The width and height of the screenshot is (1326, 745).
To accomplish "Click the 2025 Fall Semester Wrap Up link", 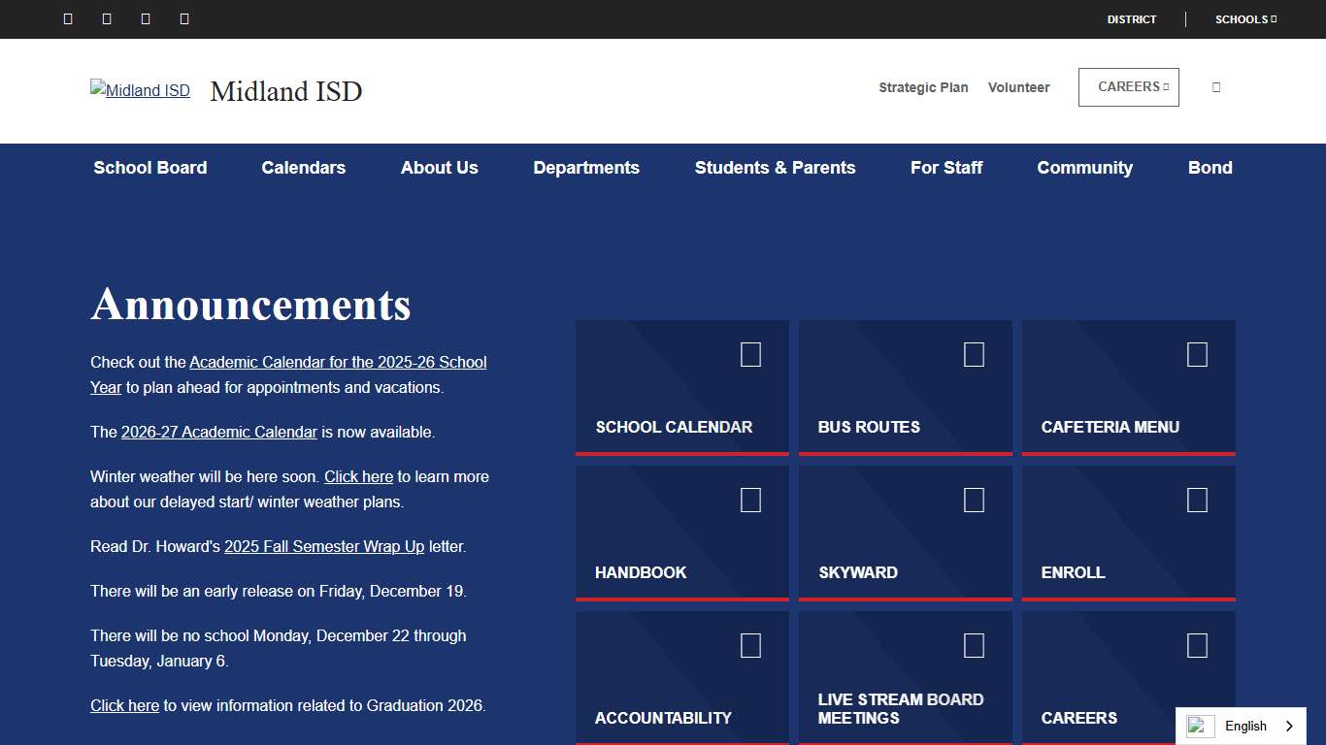I will click(323, 546).
